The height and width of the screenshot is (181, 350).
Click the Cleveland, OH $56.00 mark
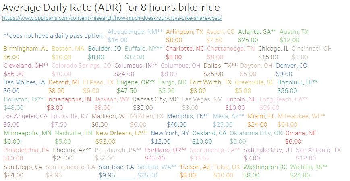(26, 70)
